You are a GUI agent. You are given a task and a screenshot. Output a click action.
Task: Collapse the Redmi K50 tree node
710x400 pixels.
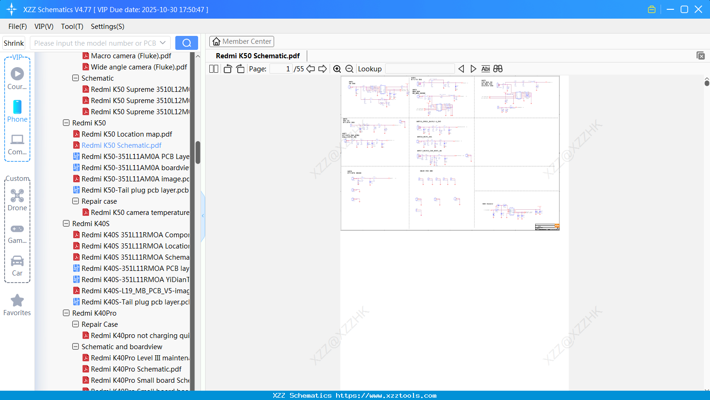click(x=66, y=123)
